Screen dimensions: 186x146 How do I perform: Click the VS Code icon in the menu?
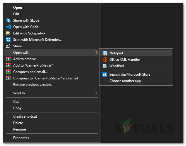point(8,27)
